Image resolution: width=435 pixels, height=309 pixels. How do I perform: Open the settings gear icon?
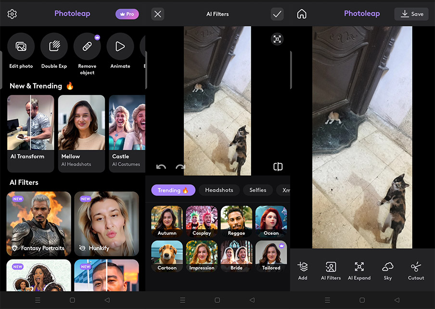(x=12, y=14)
